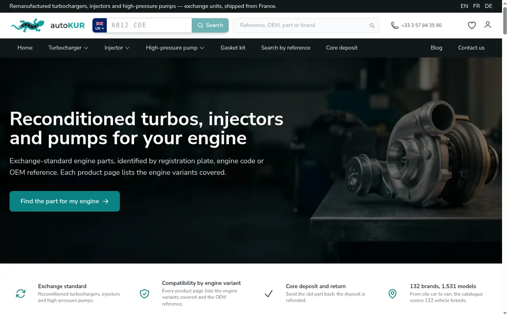The image size is (508, 317).
Task: Click the Exchange standard refresh icon
Action: [x=21, y=294]
